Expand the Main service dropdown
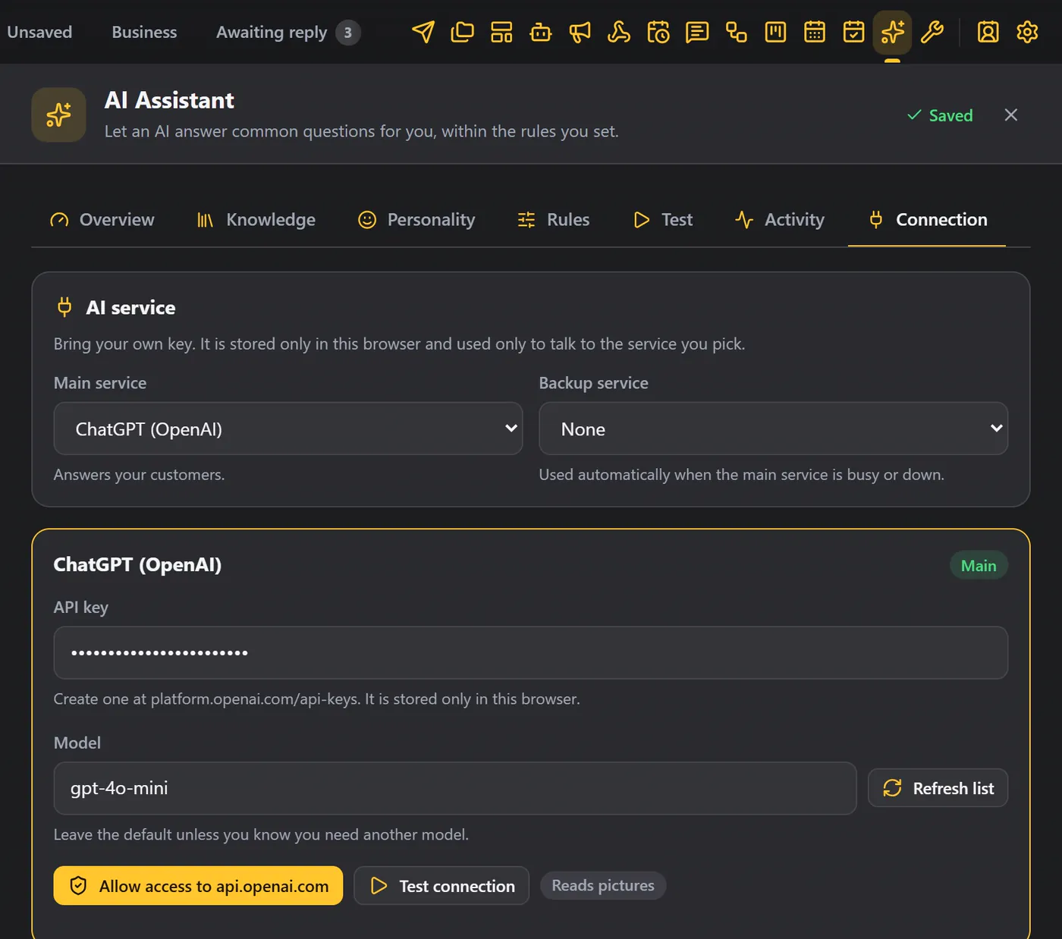Screen dimensions: 1062x939 point(288,429)
